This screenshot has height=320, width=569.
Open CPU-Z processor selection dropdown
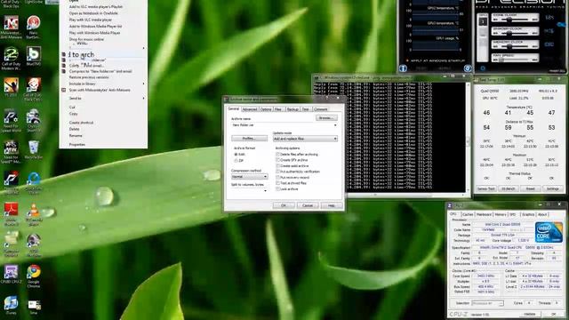487,303
